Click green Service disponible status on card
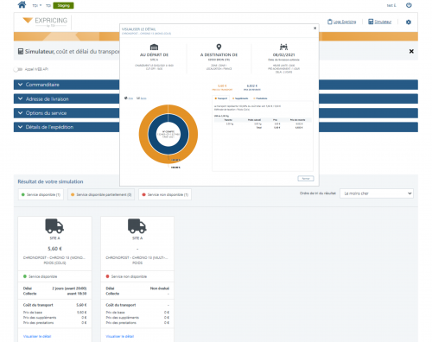The height and width of the screenshot is (342, 432). click(x=41, y=276)
